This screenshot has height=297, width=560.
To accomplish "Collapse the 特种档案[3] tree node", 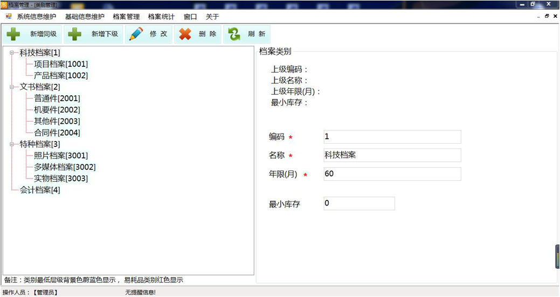I will point(12,144).
